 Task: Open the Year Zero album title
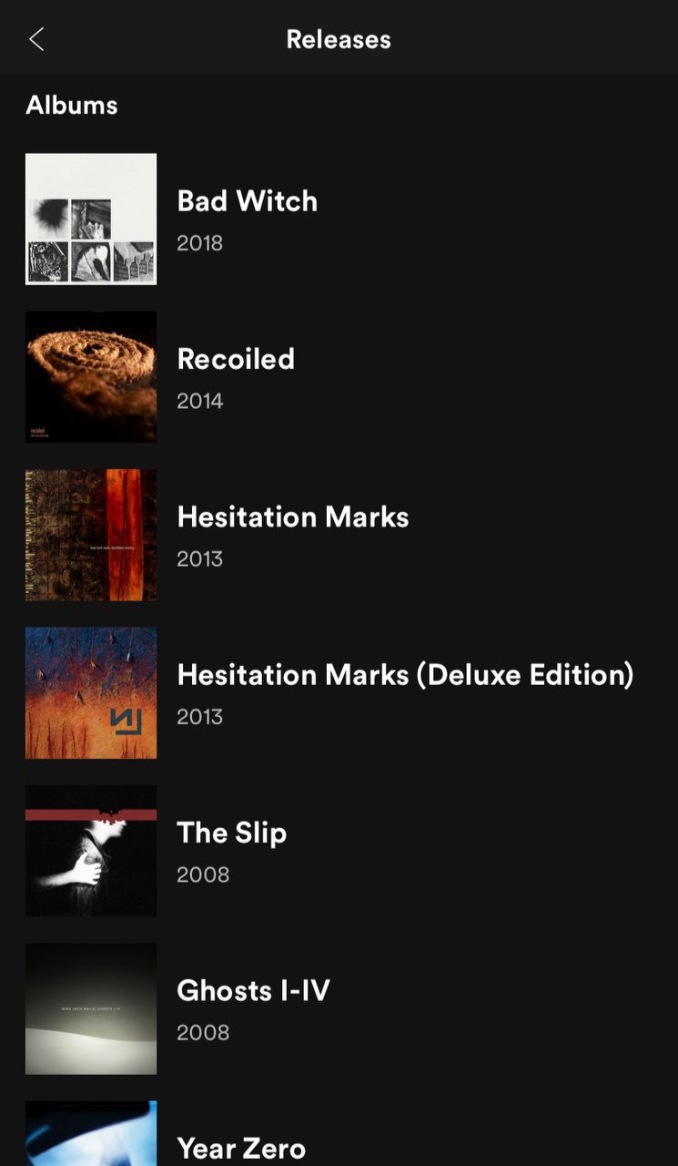pos(241,1148)
